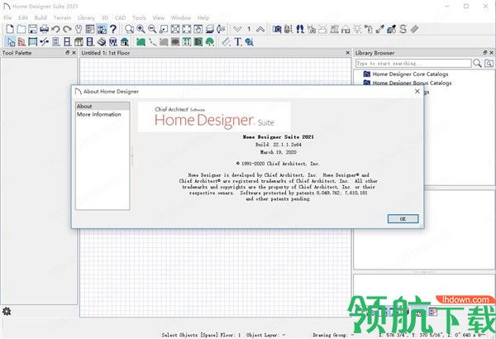
Task: Click the Save floppy disk icon
Action: pyautogui.click(x=32, y=29)
